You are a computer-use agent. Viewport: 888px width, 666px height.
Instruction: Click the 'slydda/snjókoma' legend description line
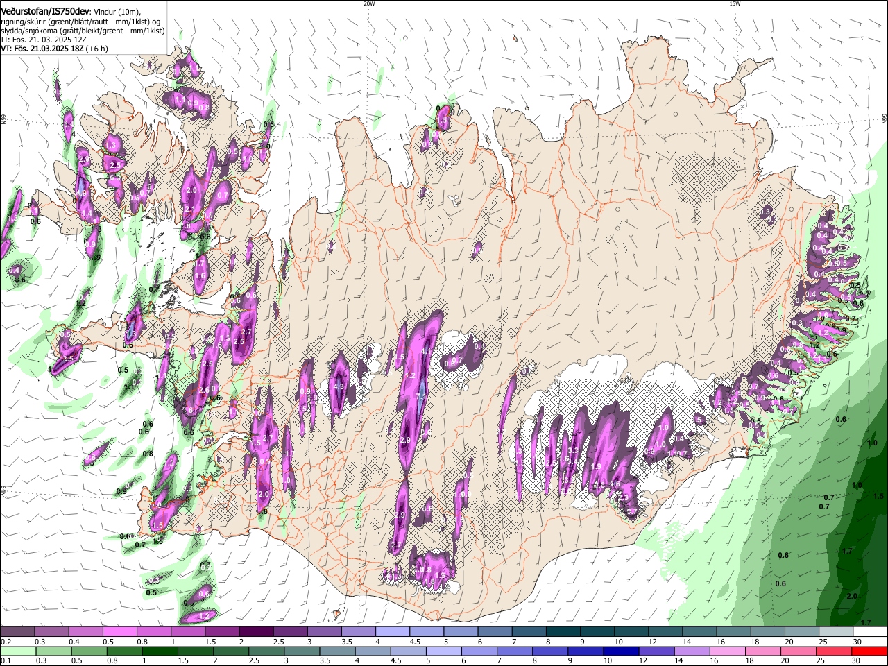point(83,31)
